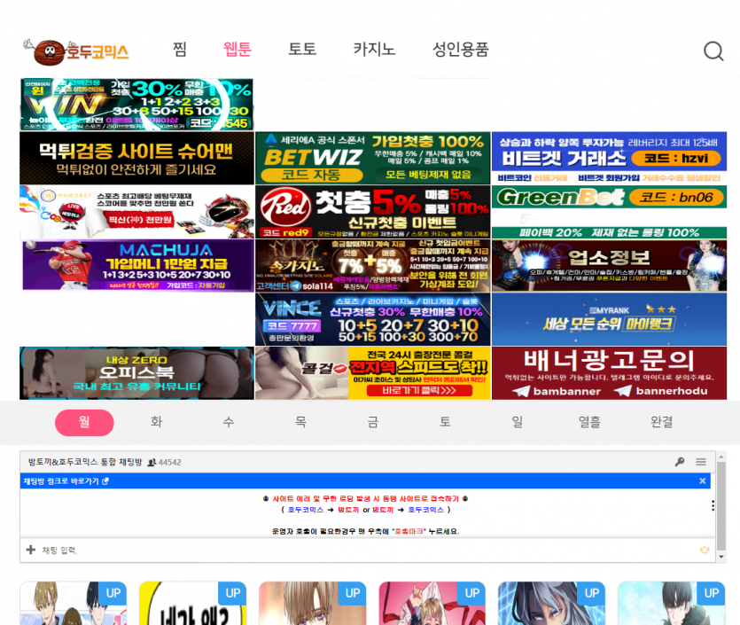Viewport: 740px width, 625px height.
Task: Open the site search magnifier
Action: [x=713, y=51]
